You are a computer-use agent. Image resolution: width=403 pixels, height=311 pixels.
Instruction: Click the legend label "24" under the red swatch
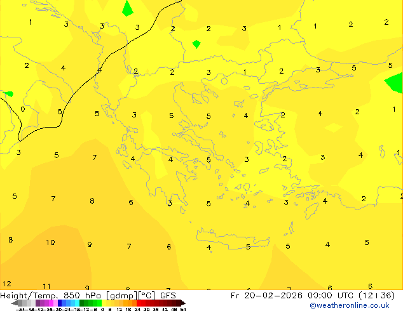coord(137,309)
